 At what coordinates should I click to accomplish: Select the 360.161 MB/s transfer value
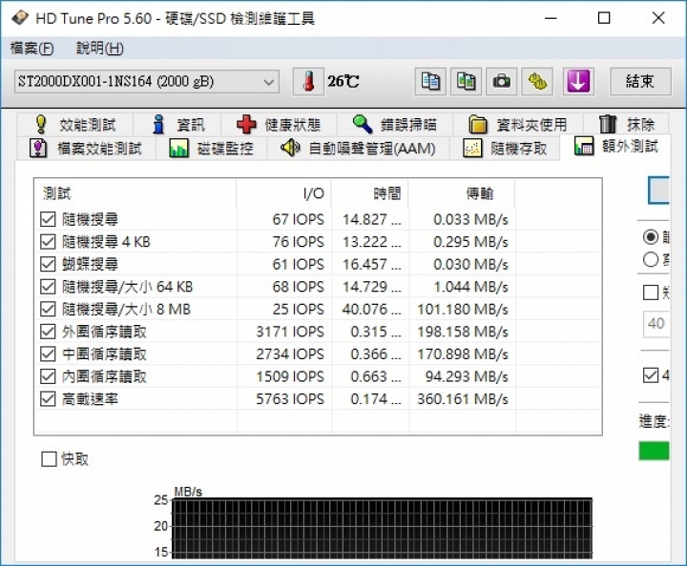(x=462, y=399)
